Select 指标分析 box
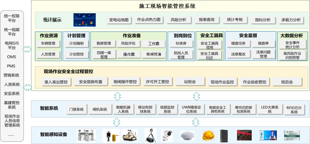The image size is (310, 144). click(x=263, y=20)
